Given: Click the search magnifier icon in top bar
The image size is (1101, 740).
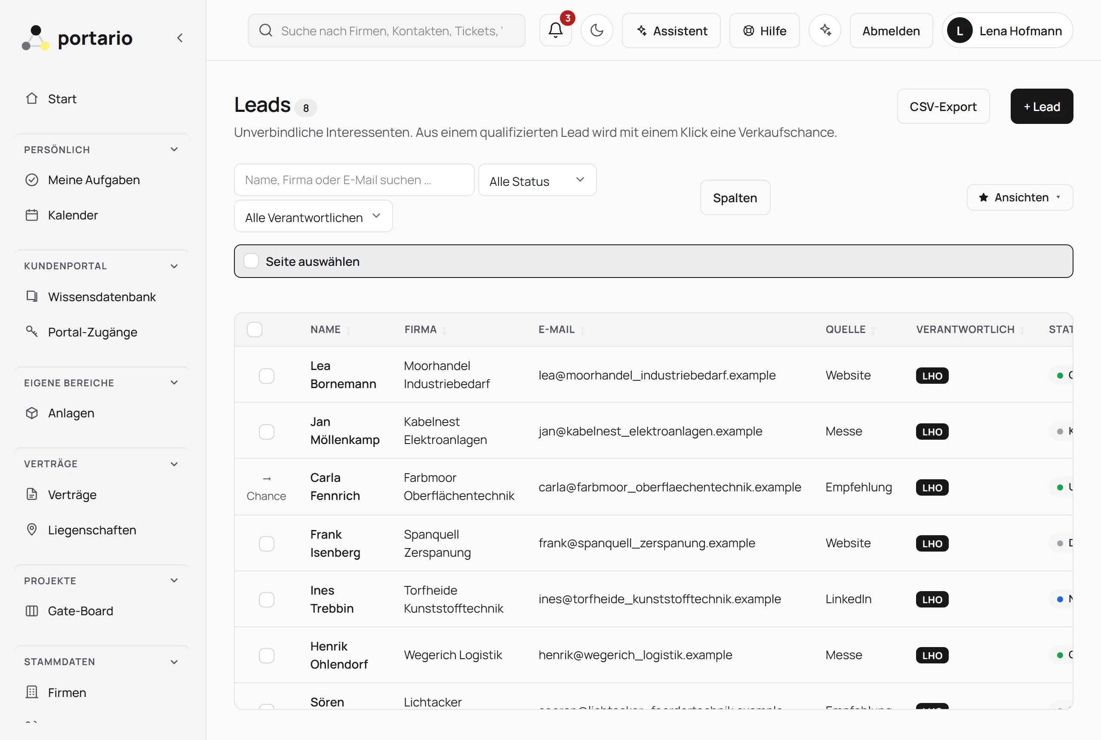Looking at the screenshot, I should click(x=266, y=31).
